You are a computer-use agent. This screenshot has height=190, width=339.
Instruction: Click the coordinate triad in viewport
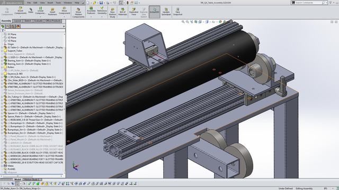pos(75,166)
